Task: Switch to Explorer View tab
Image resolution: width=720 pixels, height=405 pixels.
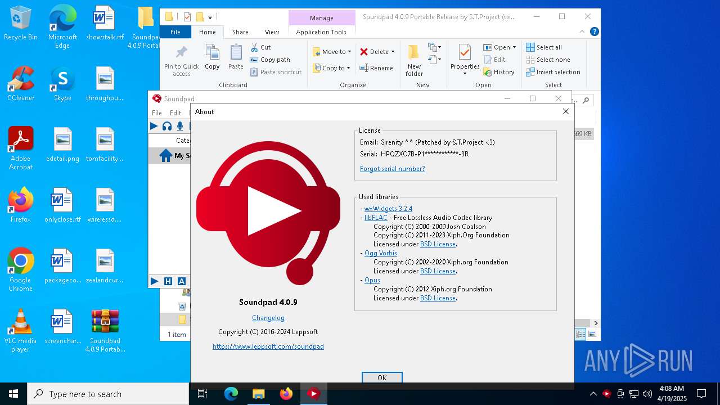Action: point(272,32)
